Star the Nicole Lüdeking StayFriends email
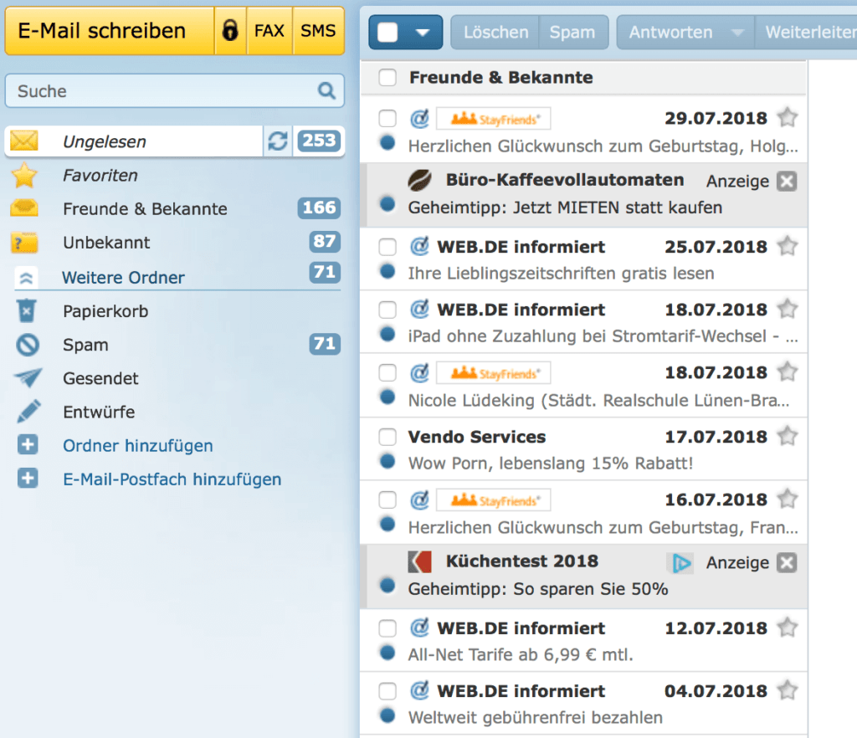This screenshot has width=857, height=738. coord(788,372)
